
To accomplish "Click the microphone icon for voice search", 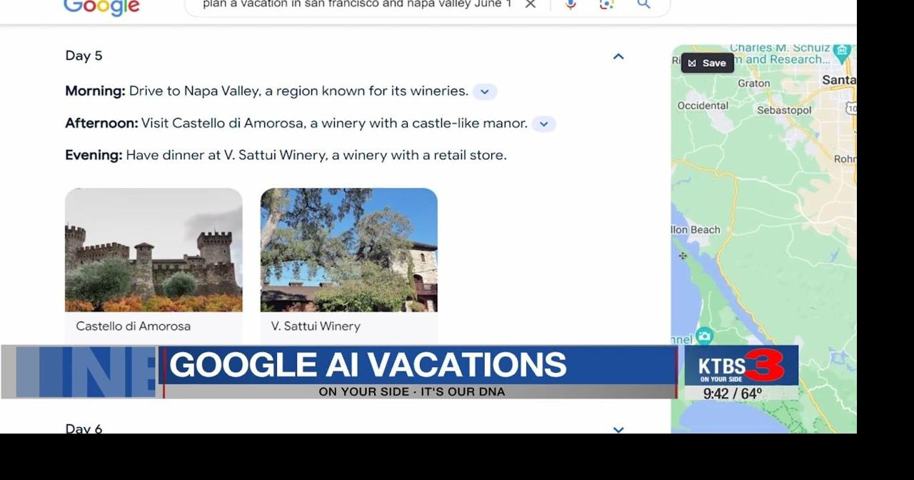I will pyautogui.click(x=569, y=5).
